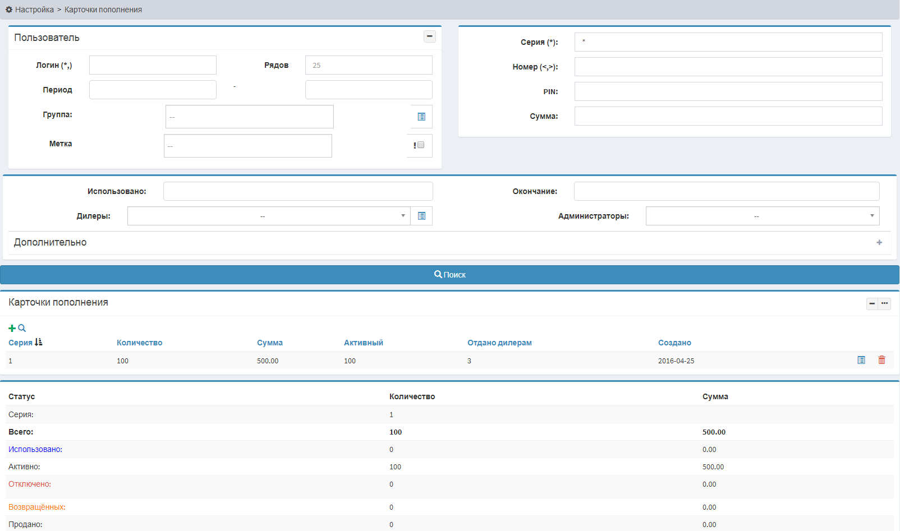Click the Логин input field
This screenshot has width=900, height=531.
click(153, 65)
